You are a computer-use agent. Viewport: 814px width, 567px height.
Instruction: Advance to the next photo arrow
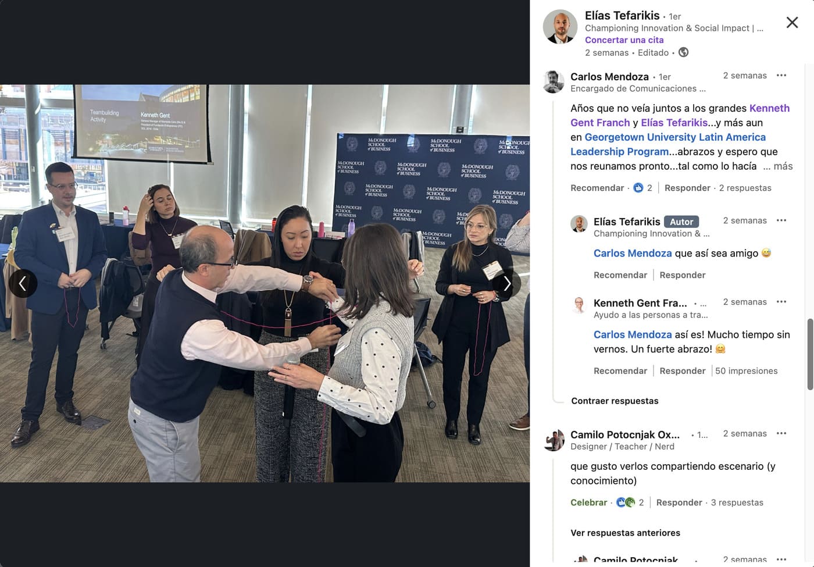click(x=507, y=284)
